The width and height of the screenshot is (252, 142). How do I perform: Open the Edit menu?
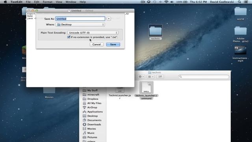coord(37,2)
